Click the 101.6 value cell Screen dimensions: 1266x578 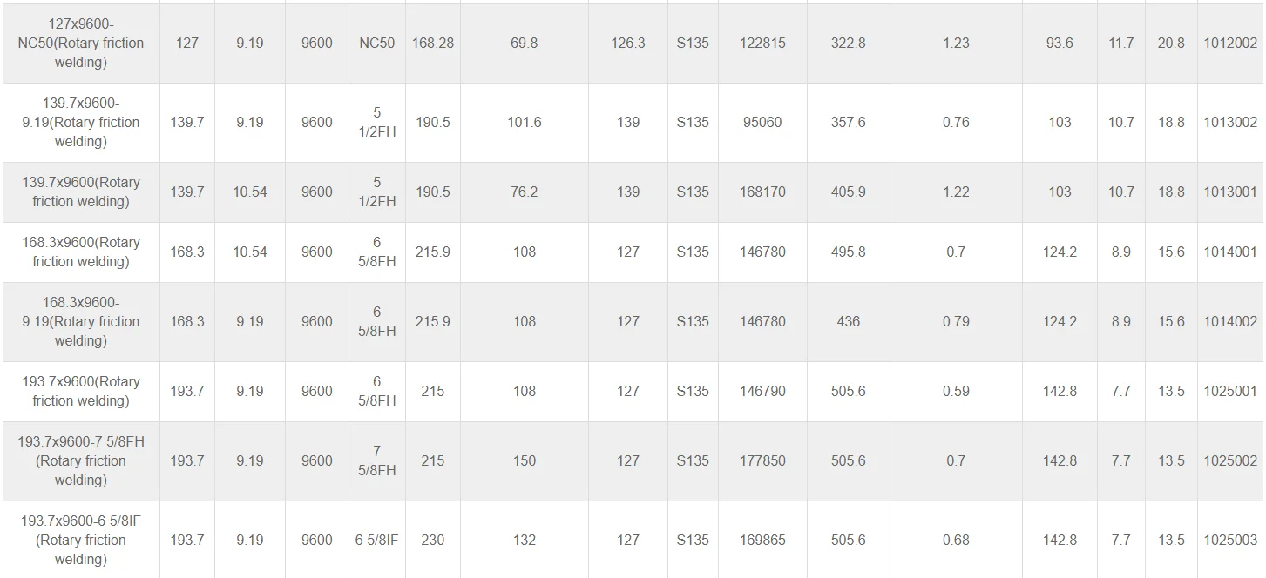click(x=524, y=122)
